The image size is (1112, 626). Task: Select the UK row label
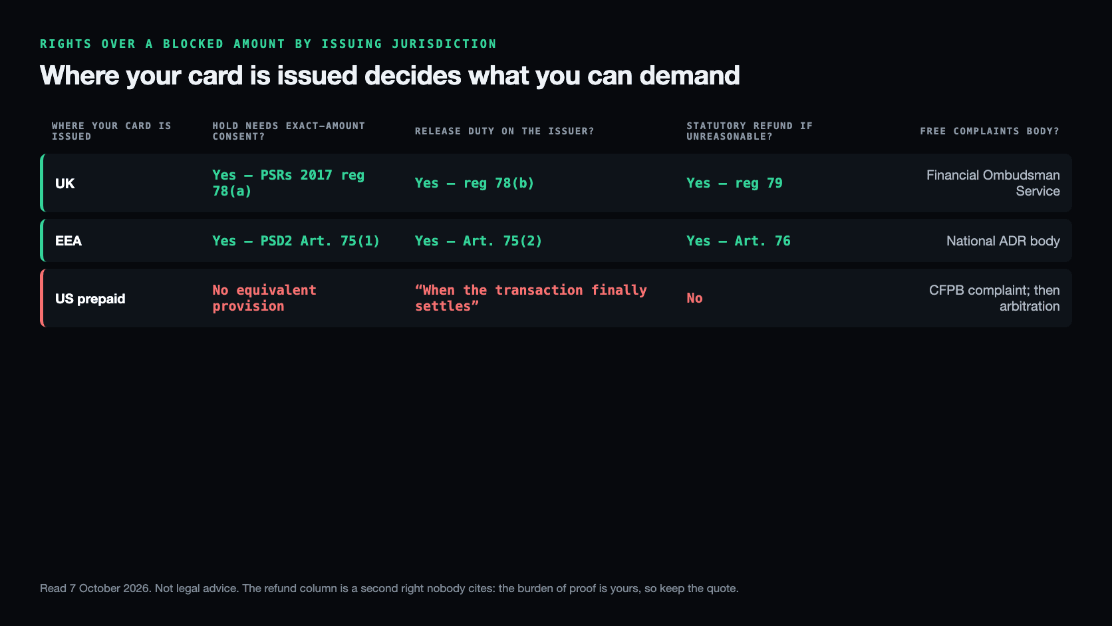(x=65, y=184)
